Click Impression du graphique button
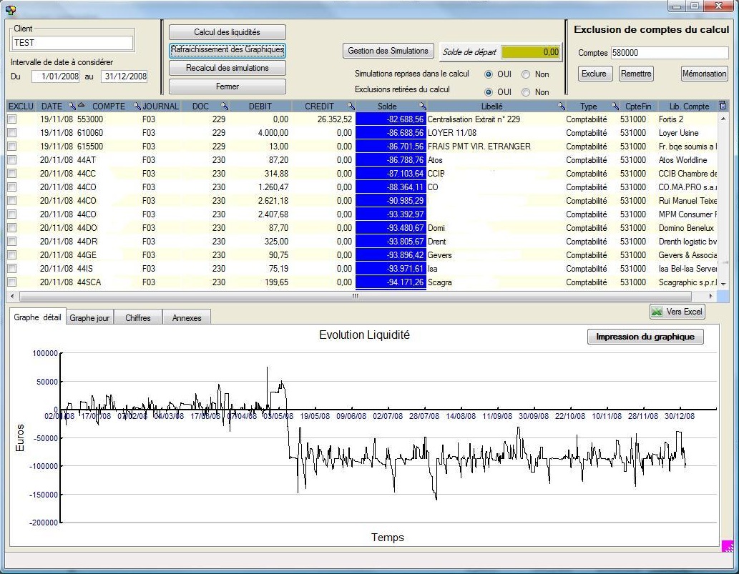The image size is (739, 574). [645, 337]
